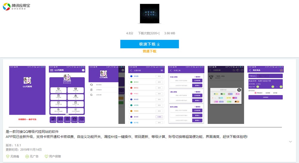Click the line 是一款对接QQ等级代挂网站的软件
This screenshot has height=163, width=299.
tap(32, 132)
